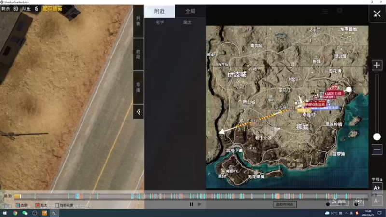
Task: Toggle the 当前玩家 checkbox
Action: coord(57,205)
